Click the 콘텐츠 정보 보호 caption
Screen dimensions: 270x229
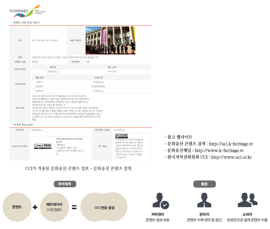(x=157, y=220)
